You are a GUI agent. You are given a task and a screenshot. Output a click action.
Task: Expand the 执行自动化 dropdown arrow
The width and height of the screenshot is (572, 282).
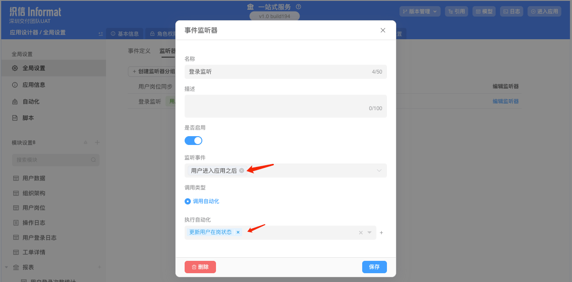click(370, 233)
